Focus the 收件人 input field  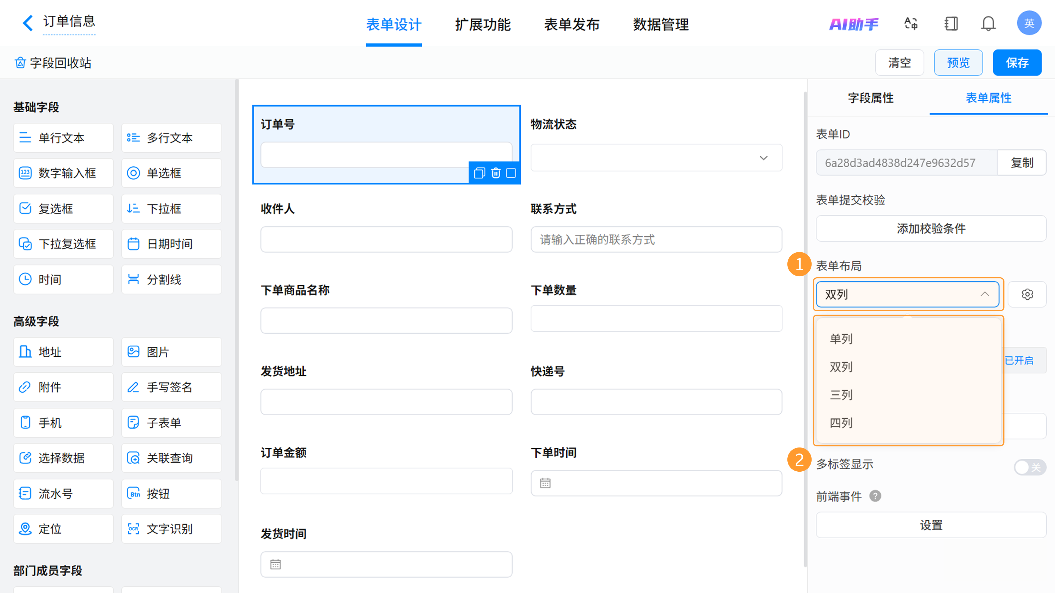pos(386,239)
